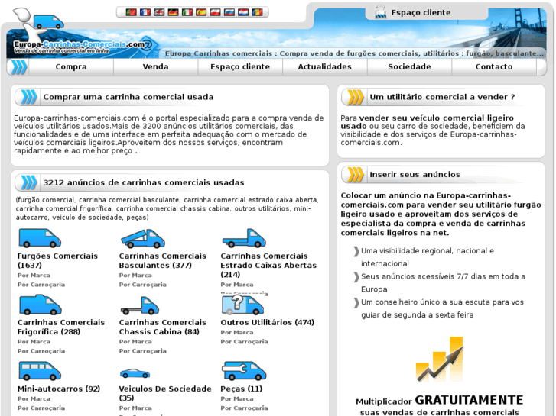Click the wrench van Peças icon
The height and width of the screenshot is (416, 556).
244,371
